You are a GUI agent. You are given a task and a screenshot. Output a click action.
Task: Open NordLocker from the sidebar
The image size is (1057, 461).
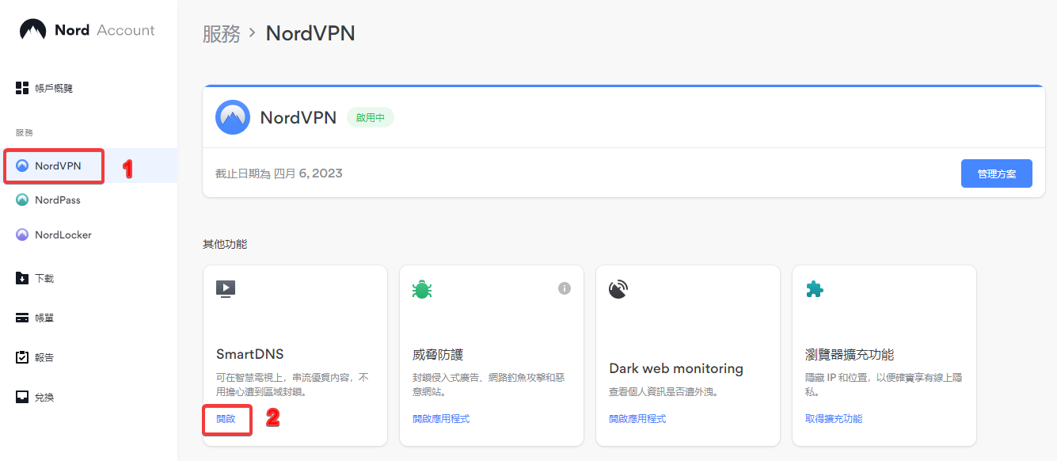[x=63, y=235]
